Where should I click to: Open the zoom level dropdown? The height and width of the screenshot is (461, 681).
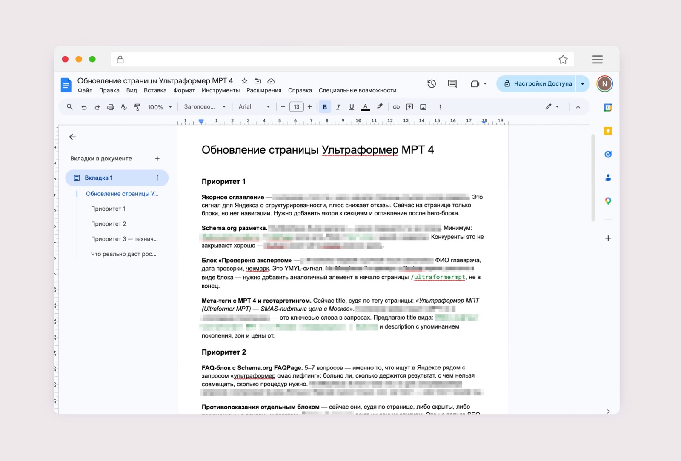(160, 107)
